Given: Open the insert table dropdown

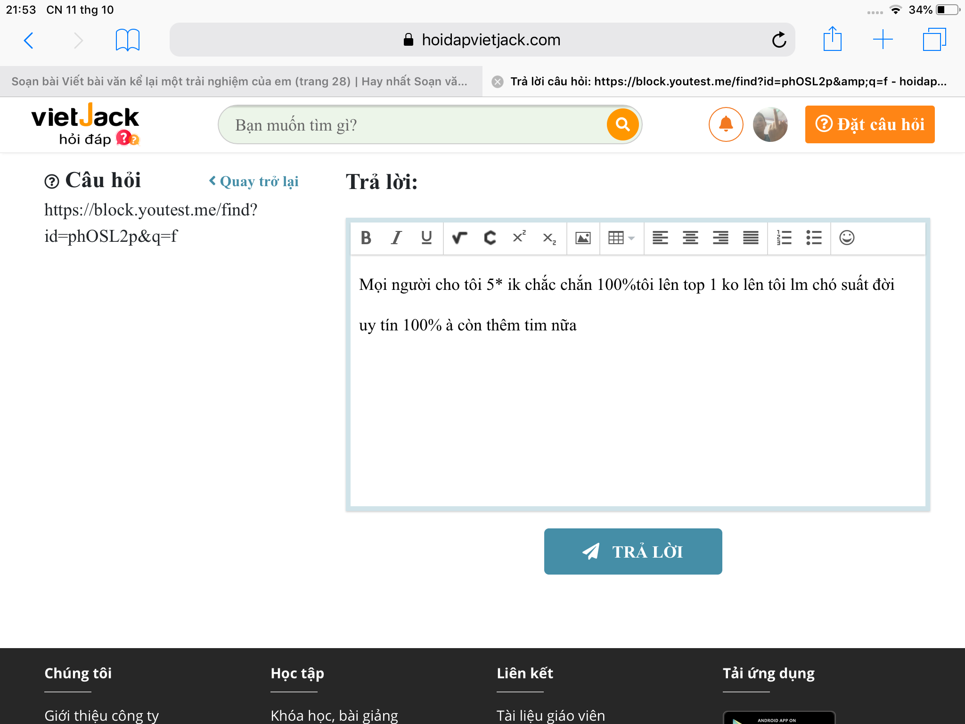Looking at the screenshot, I should 622,238.
